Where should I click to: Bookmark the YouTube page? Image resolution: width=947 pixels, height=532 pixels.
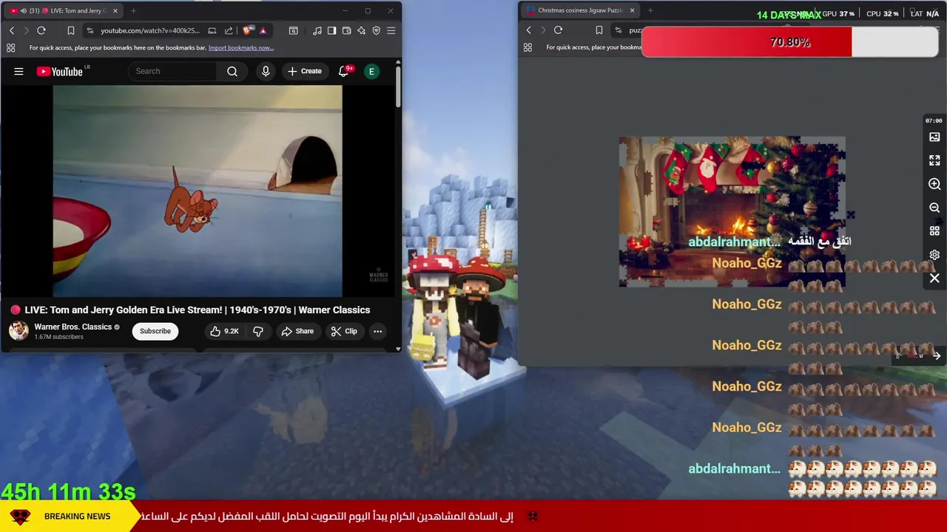point(70,30)
